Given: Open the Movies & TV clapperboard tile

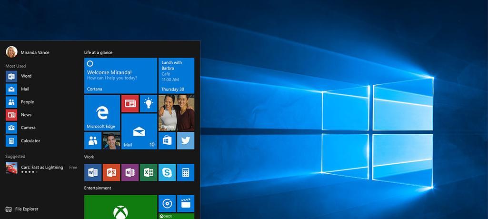Looking at the screenshot, I should pyautogui.click(x=186, y=203).
